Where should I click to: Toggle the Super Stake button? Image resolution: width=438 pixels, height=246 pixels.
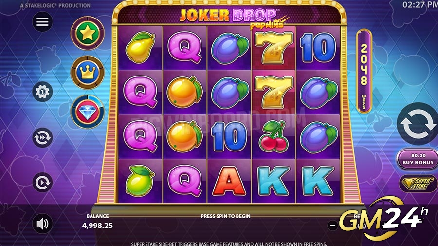point(418,184)
